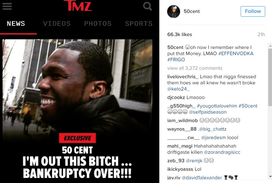Follow the 50cent account
The width and height of the screenshot is (272, 183).
(x=253, y=12)
